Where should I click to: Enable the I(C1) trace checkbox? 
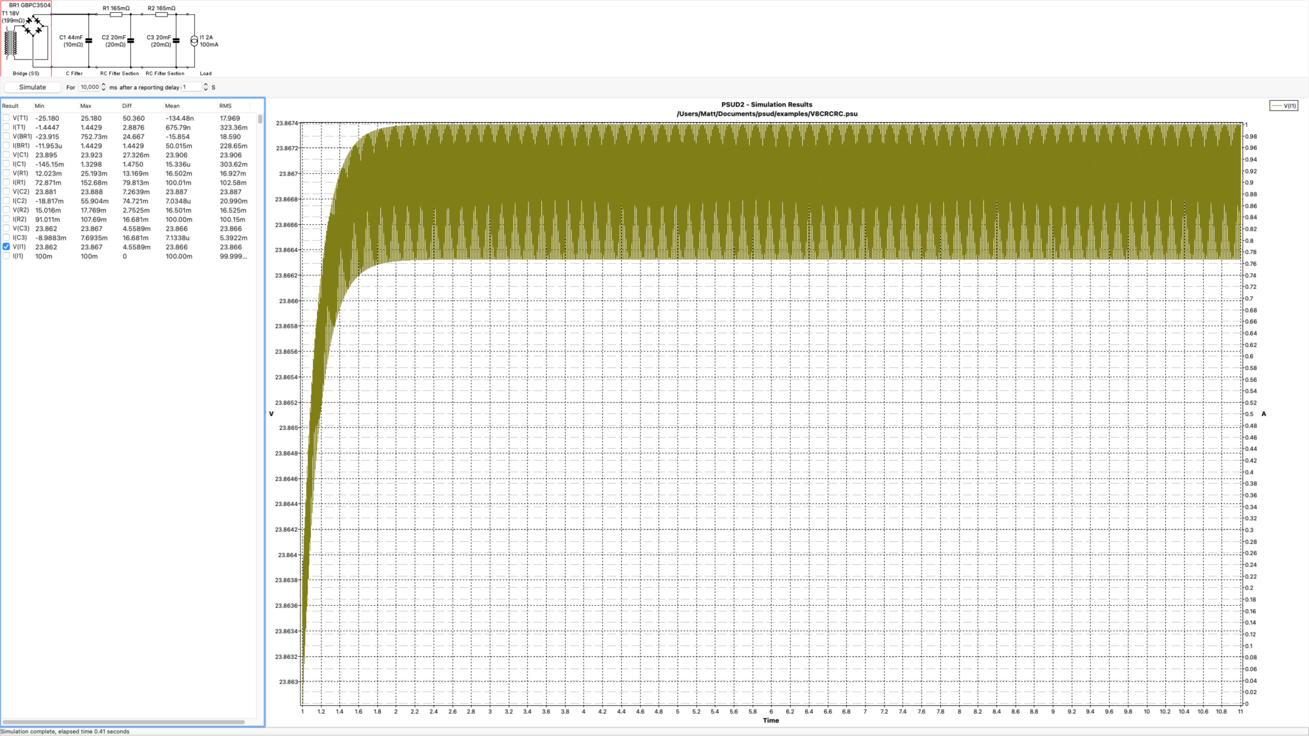(x=6, y=164)
